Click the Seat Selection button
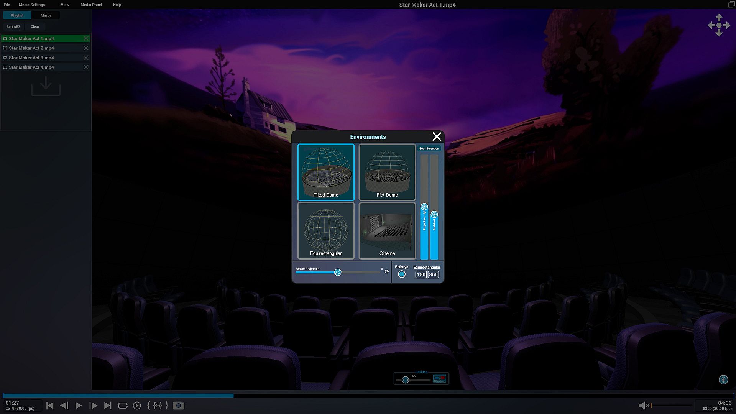Viewport: 736px width, 414px height. click(x=429, y=148)
